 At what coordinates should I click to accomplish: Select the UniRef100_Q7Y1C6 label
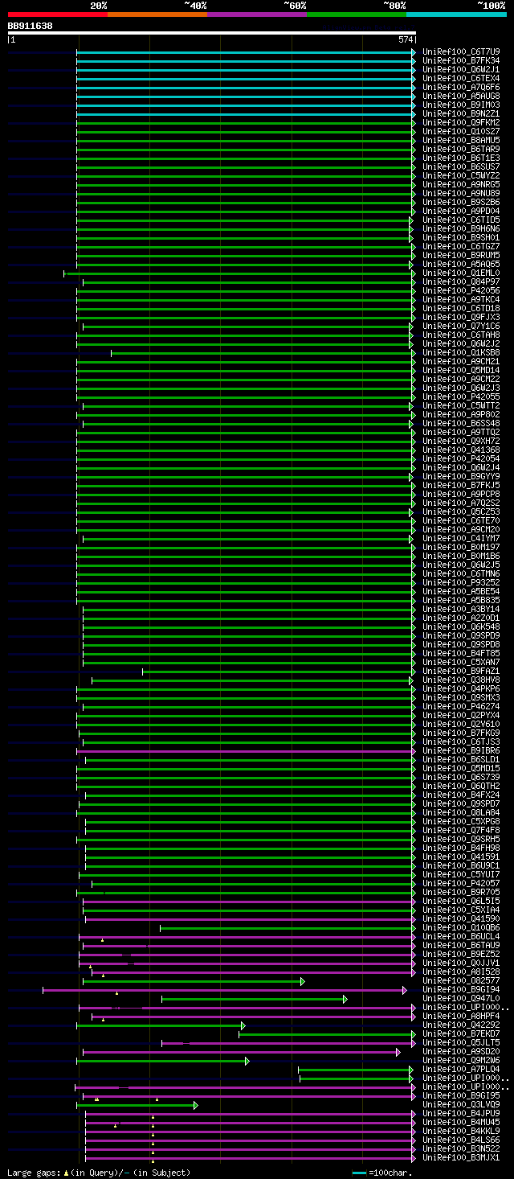461,326
